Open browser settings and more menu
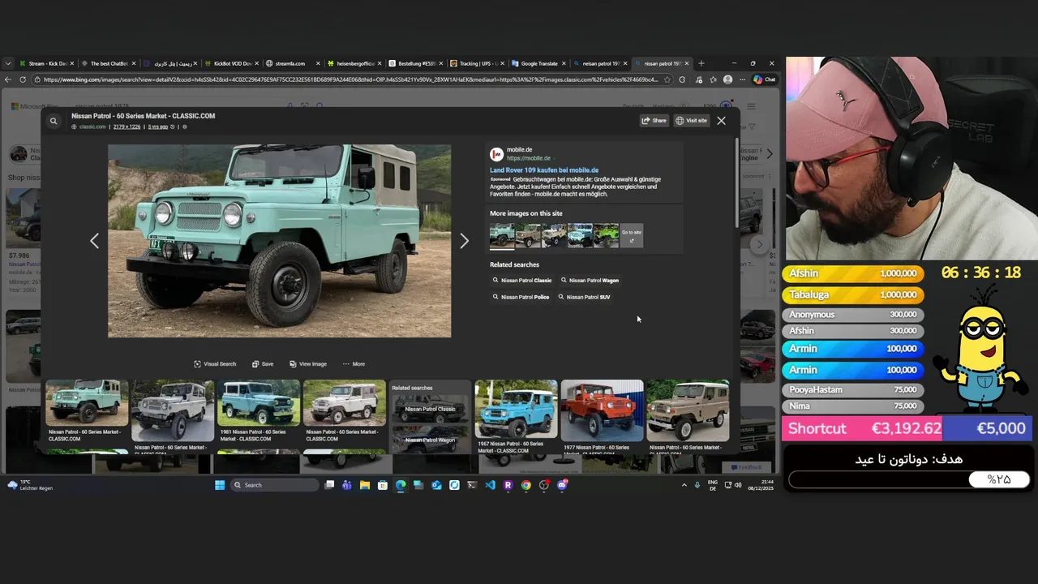This screenshot has width=1038, height=584. point(742,79)
